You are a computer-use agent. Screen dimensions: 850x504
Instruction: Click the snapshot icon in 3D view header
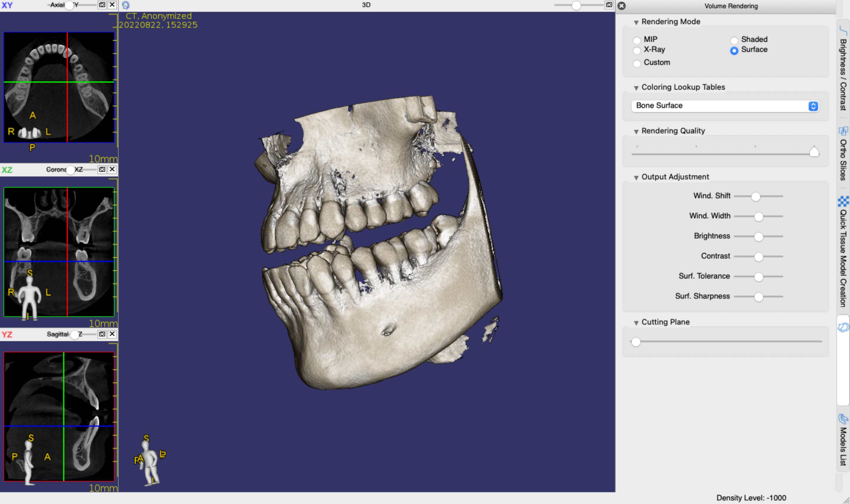point(609,5)
